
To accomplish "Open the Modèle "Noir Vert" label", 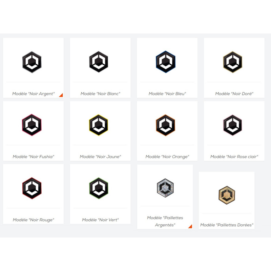I will pos(100,220).
